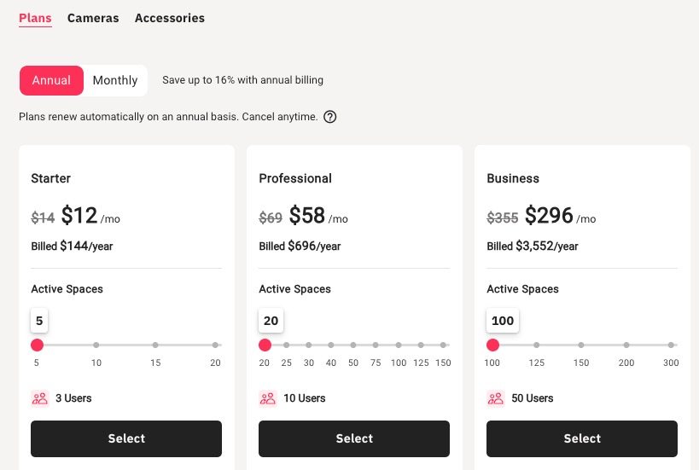Set Business slider to 200 spaces
The width and height of the screenshot is (699, 470).
click(626, 345)
